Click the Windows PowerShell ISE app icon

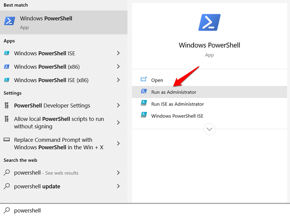pyautogui.click(x=7, y=53)
